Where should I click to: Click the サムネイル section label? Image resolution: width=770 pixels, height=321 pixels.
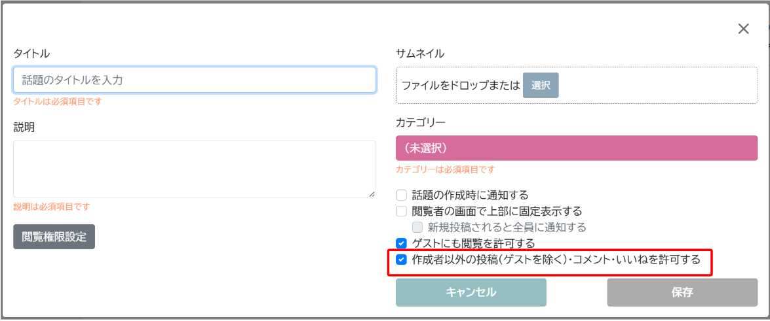[420, 54]
